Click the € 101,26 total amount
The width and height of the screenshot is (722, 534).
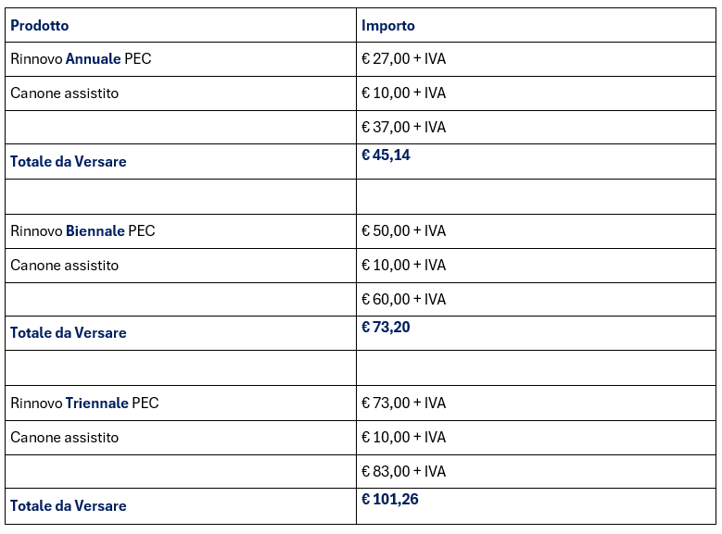click(389, 500)
